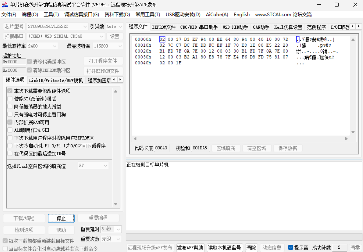Open 最高波特率 115200 dropdown

point(108,46)
